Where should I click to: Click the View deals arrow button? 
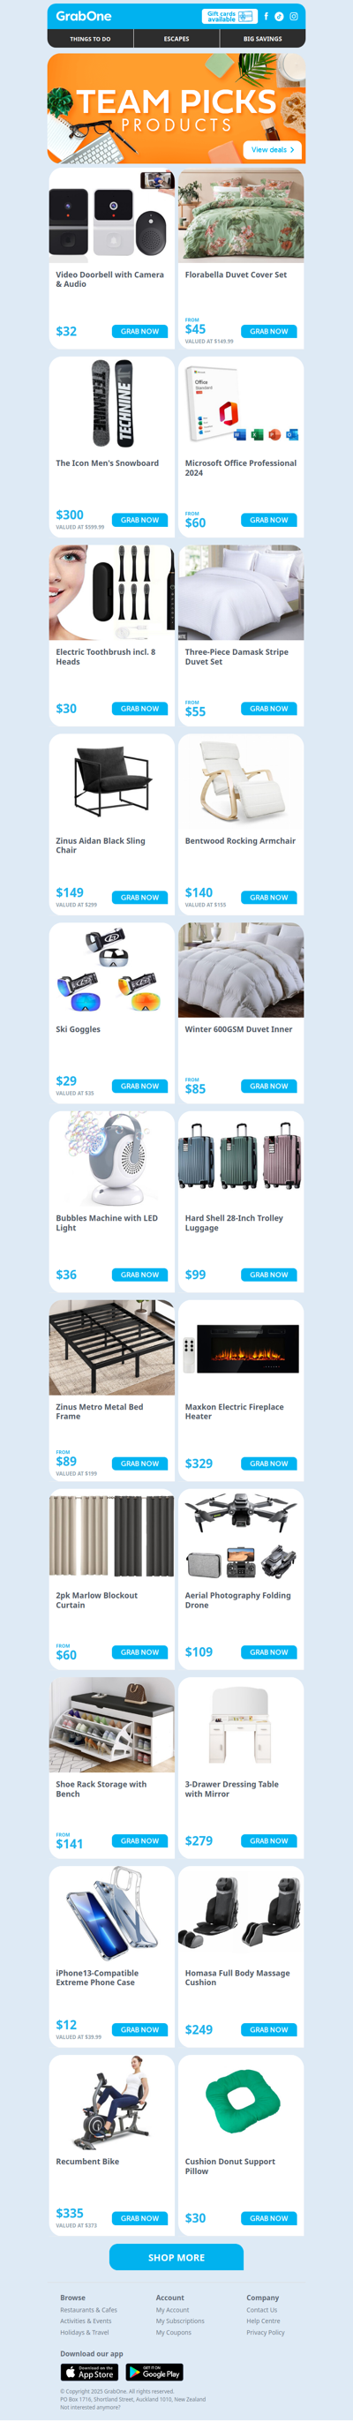point(273,149)
